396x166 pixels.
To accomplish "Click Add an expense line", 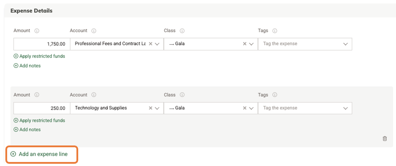I will point(39,154).
